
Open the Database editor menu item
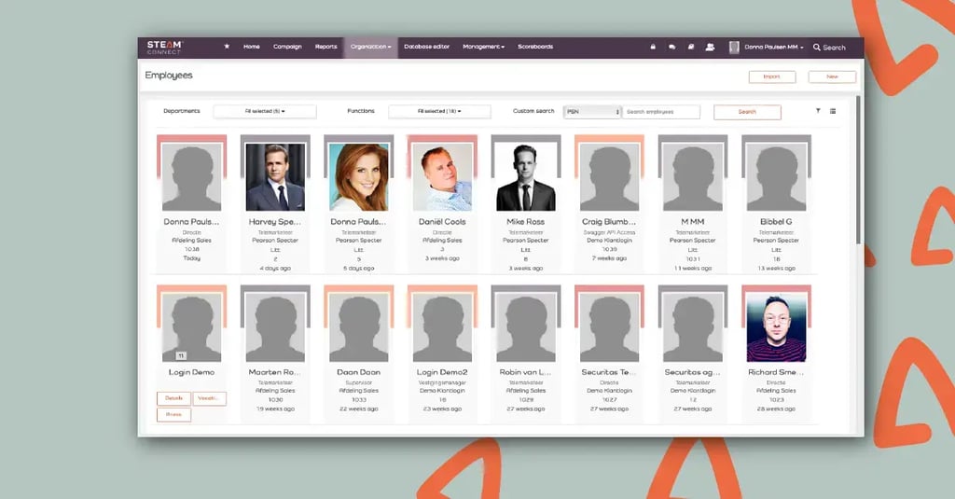[x=426, y=47]
